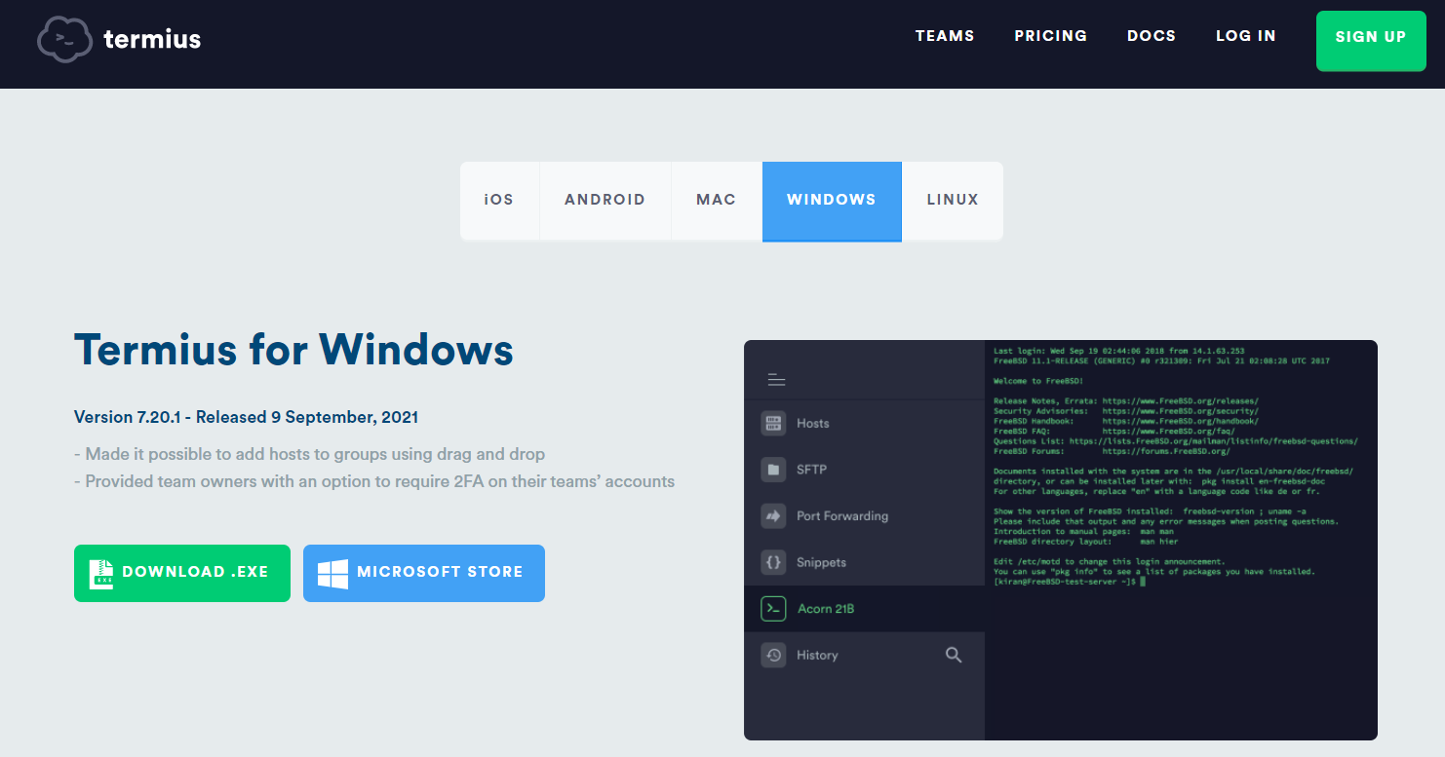The image size is (1445, 757).
Task: Select the Windows tab
Action: point(832,201)
